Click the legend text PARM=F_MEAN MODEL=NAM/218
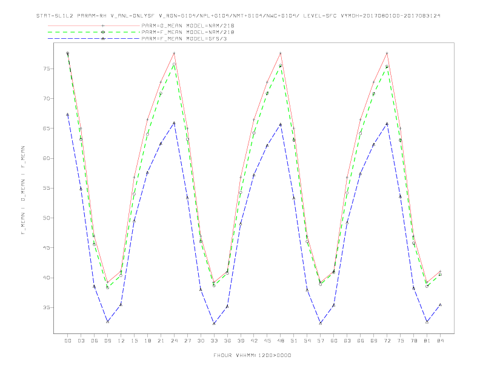This screenshot has height=371, width=480. [x=188, y=32]
